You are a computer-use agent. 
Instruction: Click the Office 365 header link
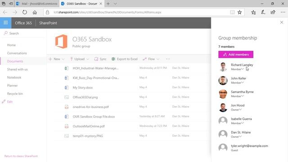(23, 23)
